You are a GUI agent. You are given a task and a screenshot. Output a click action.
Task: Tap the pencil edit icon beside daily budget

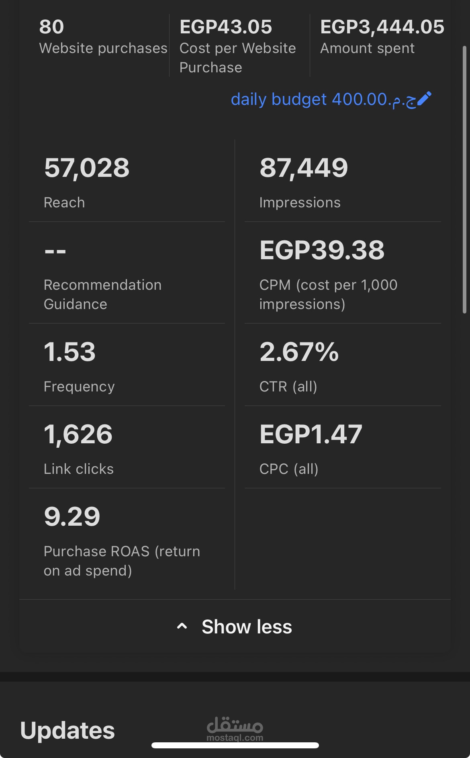[424, 99]
